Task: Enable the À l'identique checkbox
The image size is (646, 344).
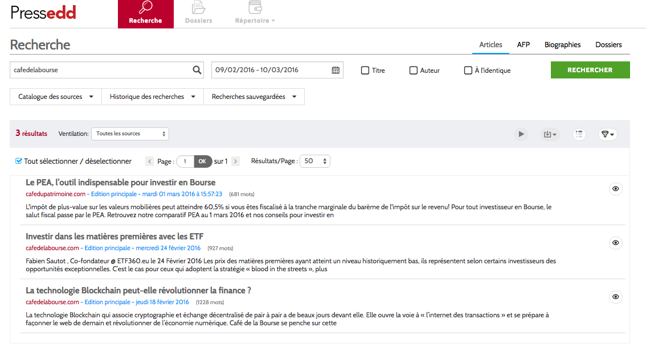Action: 468,71
